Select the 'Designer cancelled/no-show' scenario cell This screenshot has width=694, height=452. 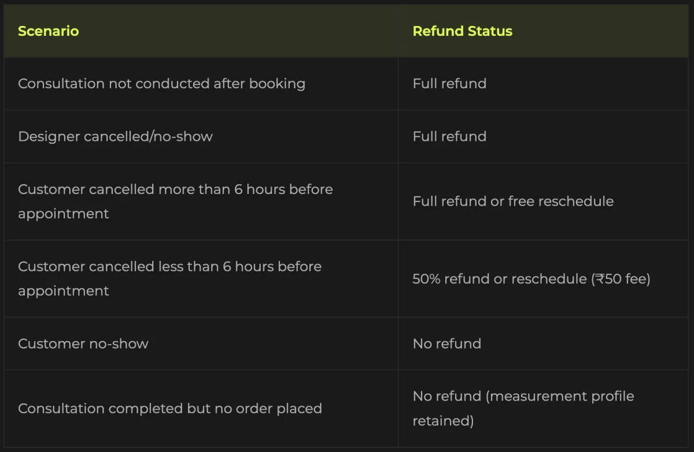115,137
